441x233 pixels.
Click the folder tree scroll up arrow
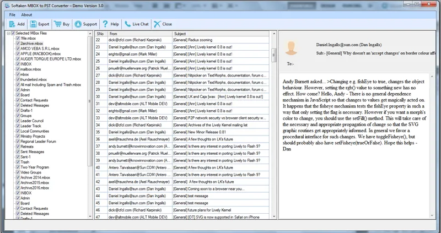point(90,34)
